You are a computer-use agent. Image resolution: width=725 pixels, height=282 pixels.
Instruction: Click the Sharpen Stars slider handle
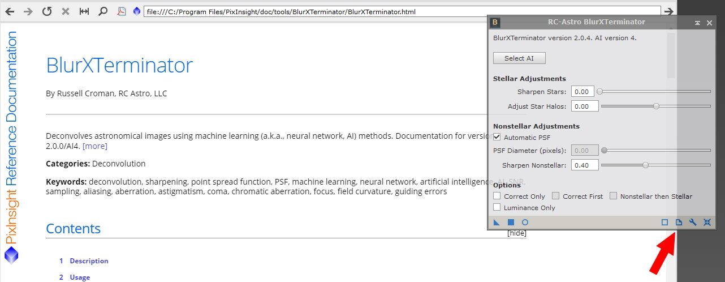(600, 91)
